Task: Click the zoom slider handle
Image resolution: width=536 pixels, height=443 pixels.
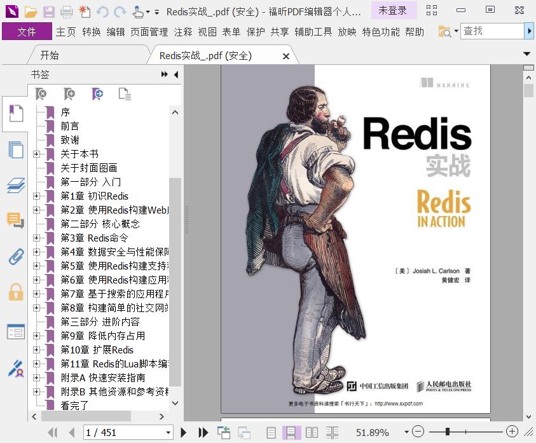Action: pyautogui.click(x=447, y=432)
